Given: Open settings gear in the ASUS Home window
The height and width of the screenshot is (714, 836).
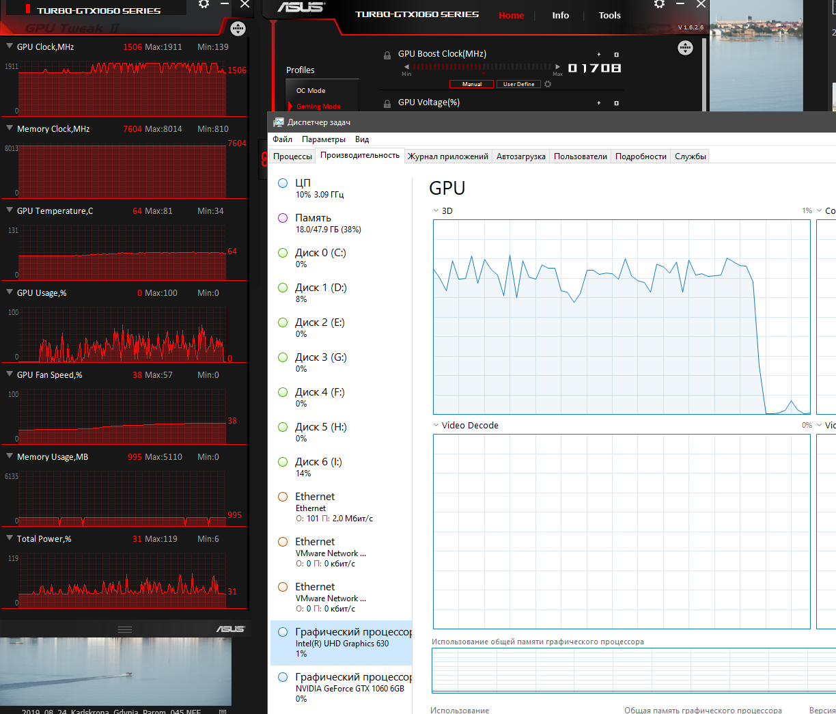Looking at the screenshot, I should pyautogui.click(x=659, y=4).
